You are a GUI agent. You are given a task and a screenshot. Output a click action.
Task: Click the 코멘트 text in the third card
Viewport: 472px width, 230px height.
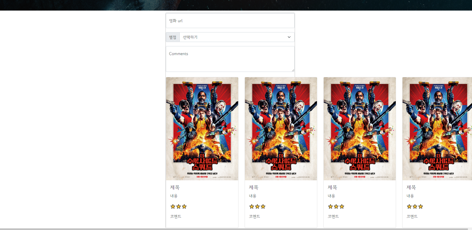coord(333,216)
